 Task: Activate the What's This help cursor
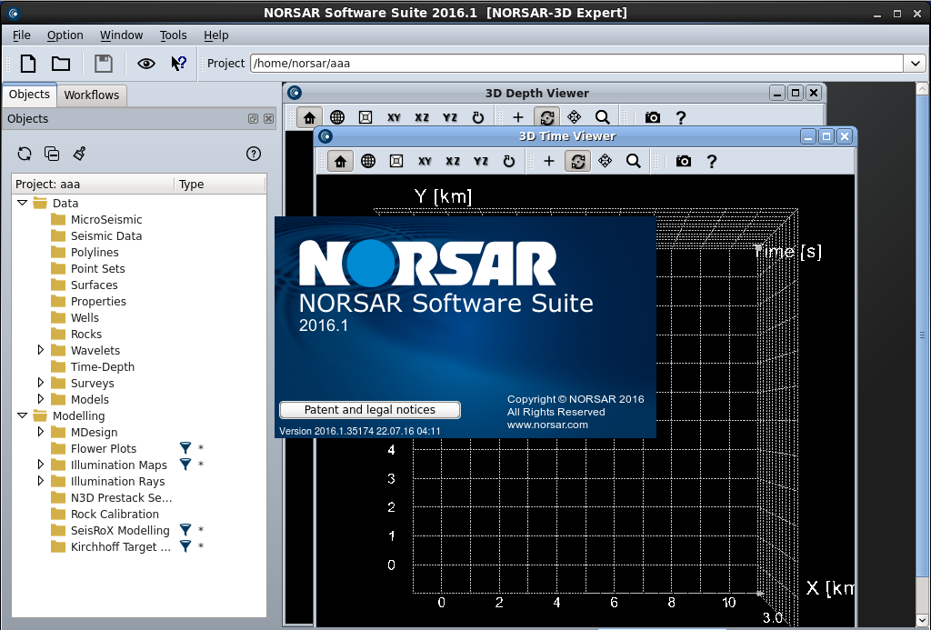click(178, 64)
